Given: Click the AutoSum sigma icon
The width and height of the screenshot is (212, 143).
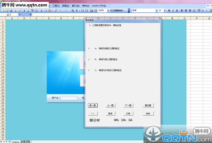Looking at the screenshot, I should [x=77, y=11].
